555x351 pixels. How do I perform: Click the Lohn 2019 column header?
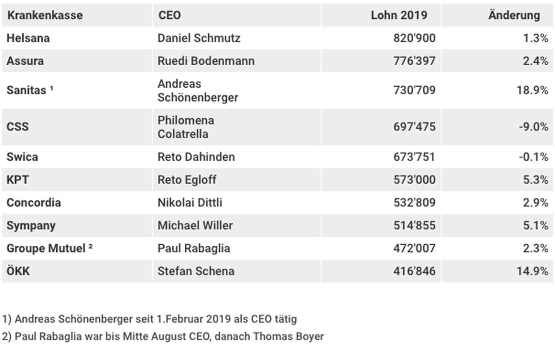(x=399, y=15)
